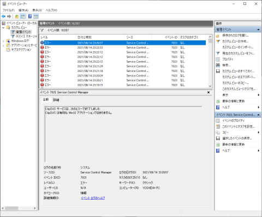Click the 検索 binoculars action

(x=226, y=65)
